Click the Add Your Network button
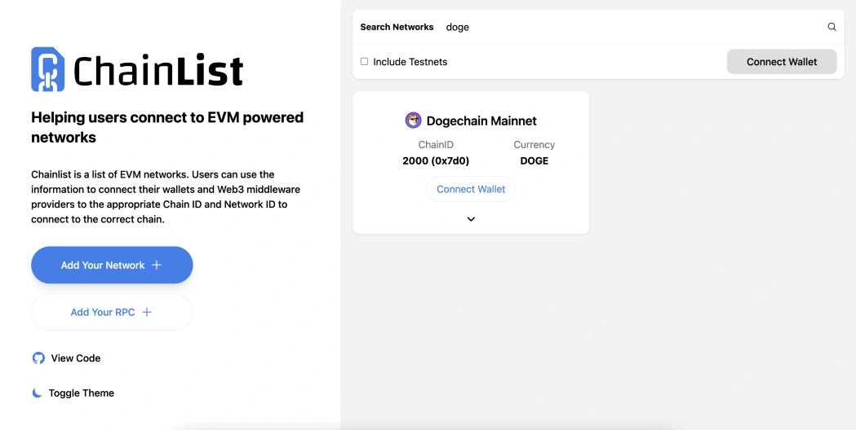Image resolution: width=856 pixels, height=430 pixels. click(x=112, y=265)
